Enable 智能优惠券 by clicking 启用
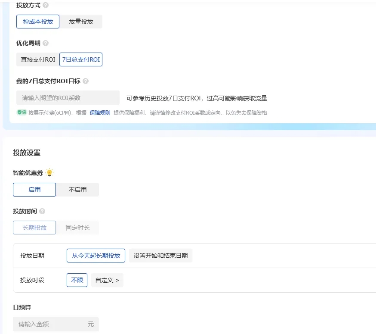Image resolution: width=376 pixels, height=334 pixels. (x=34, y=189)
